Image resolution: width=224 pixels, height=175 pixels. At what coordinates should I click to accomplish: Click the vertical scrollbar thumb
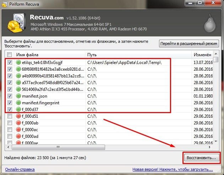coord(216,59)
